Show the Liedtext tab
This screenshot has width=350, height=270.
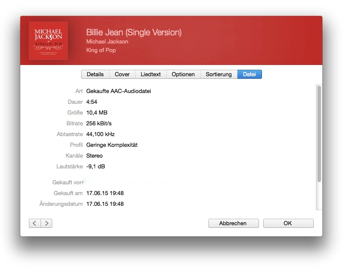coord(151,74)
